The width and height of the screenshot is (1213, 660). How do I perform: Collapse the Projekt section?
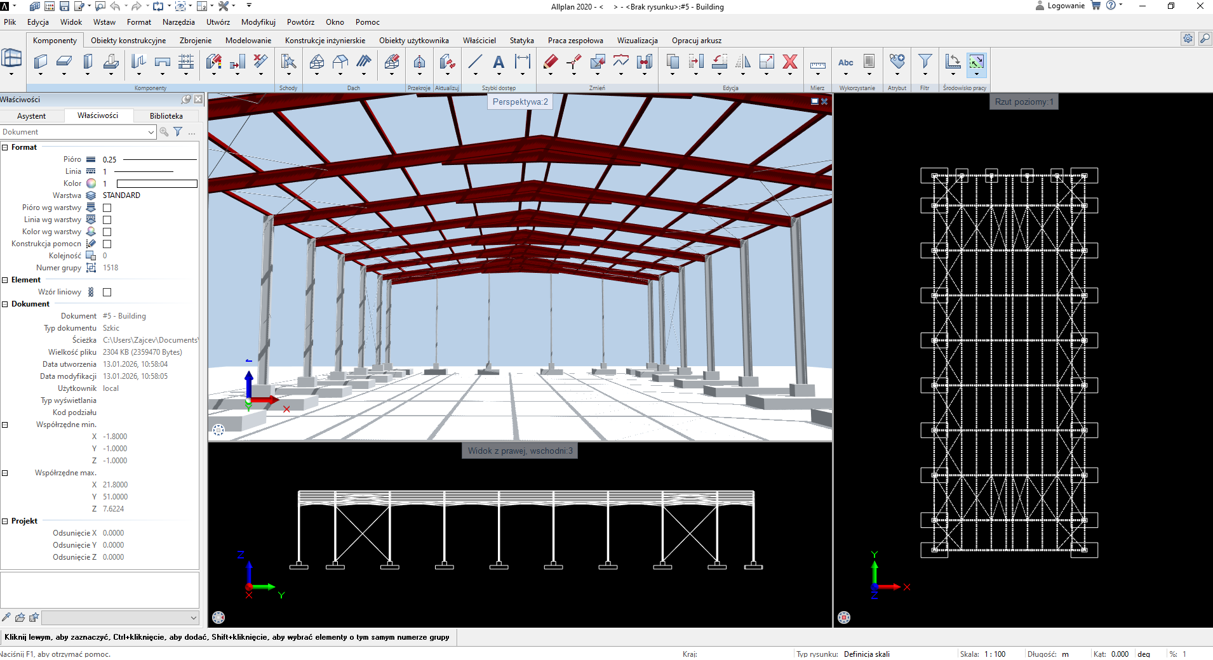click(5, 521)
